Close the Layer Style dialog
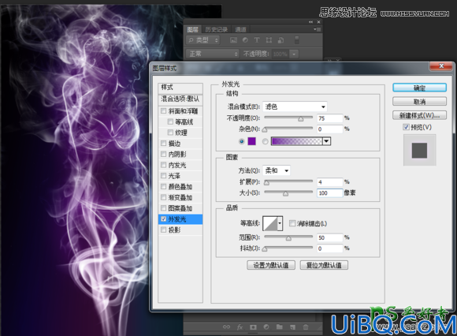457x336 pixels. (441, 66)
